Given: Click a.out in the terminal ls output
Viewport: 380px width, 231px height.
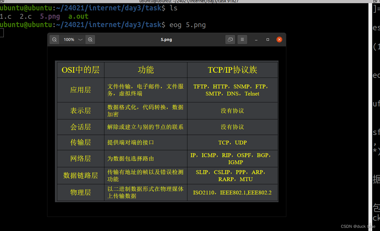Looking at the screenshot, I should click(x=78, y=16).
